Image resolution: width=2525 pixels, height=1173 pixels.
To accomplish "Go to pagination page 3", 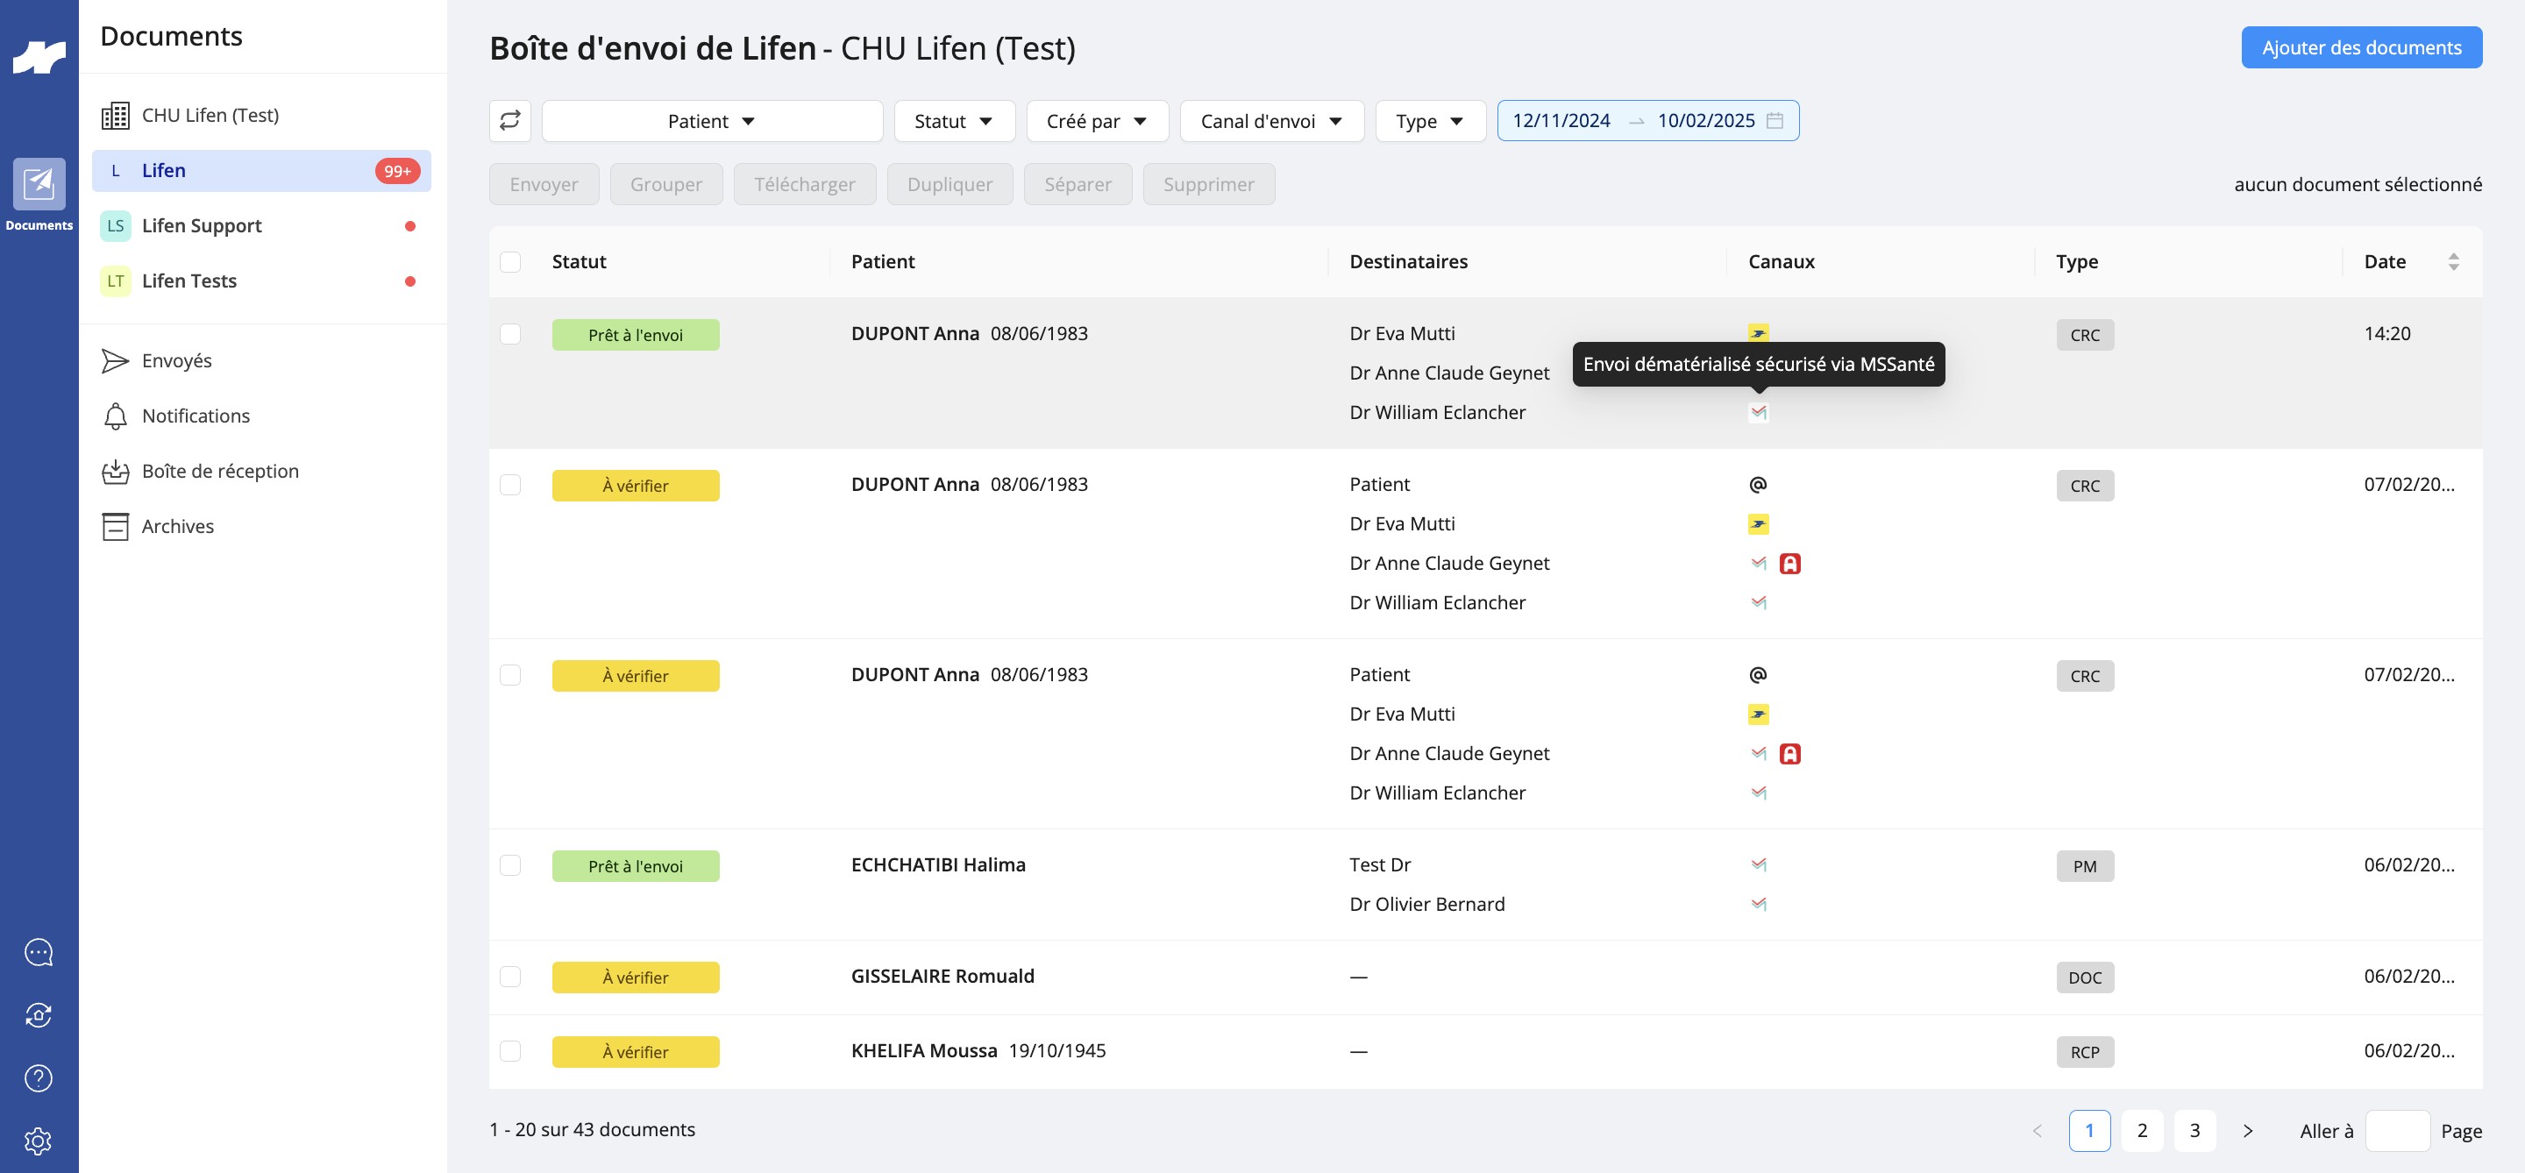I will (2194, 1131).
